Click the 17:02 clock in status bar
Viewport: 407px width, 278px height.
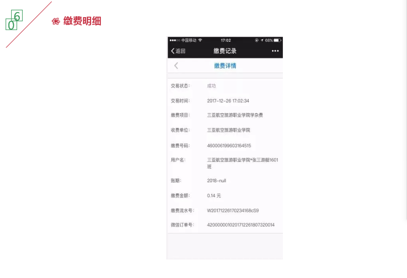[225, 40]
